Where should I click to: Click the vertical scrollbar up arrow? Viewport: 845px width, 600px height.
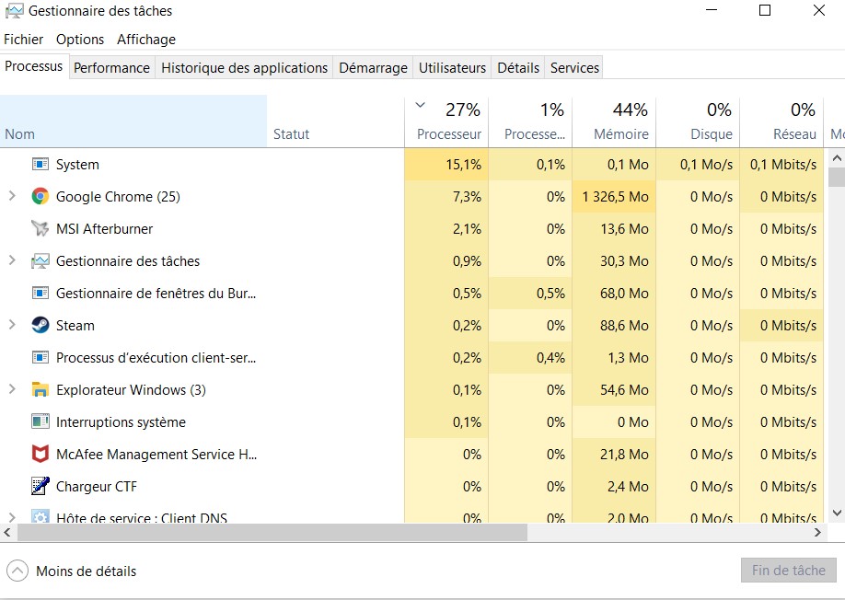[x=837, y=157]
